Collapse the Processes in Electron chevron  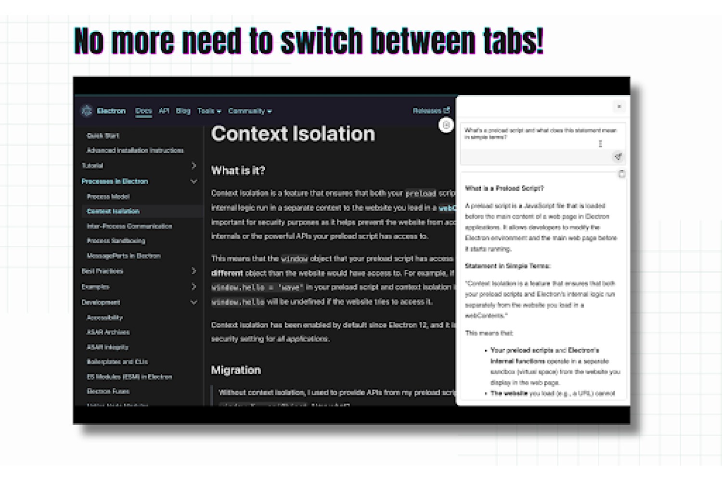(193, 181)
